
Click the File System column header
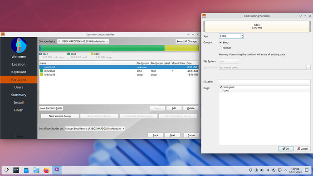[x=143, y=63]
